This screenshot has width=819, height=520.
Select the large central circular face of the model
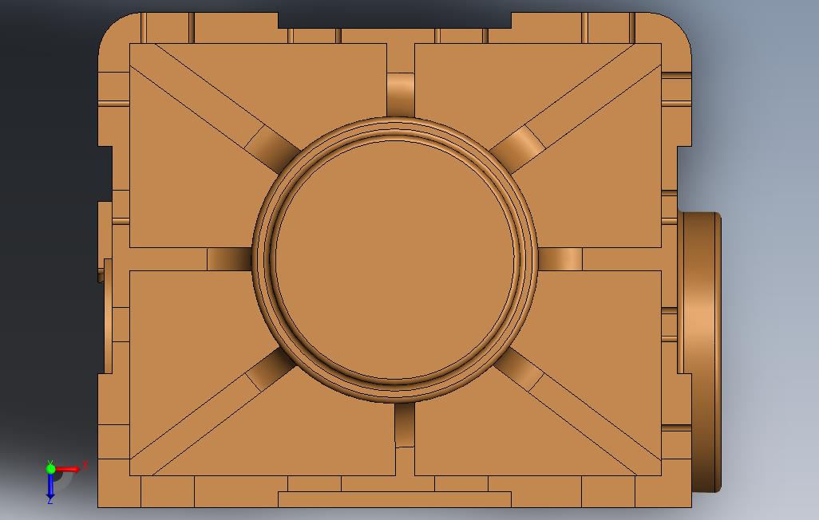click(x=394, y=259)
